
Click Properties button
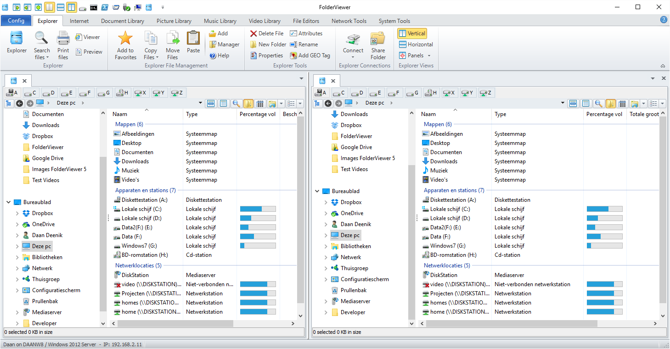coord(266,55)
